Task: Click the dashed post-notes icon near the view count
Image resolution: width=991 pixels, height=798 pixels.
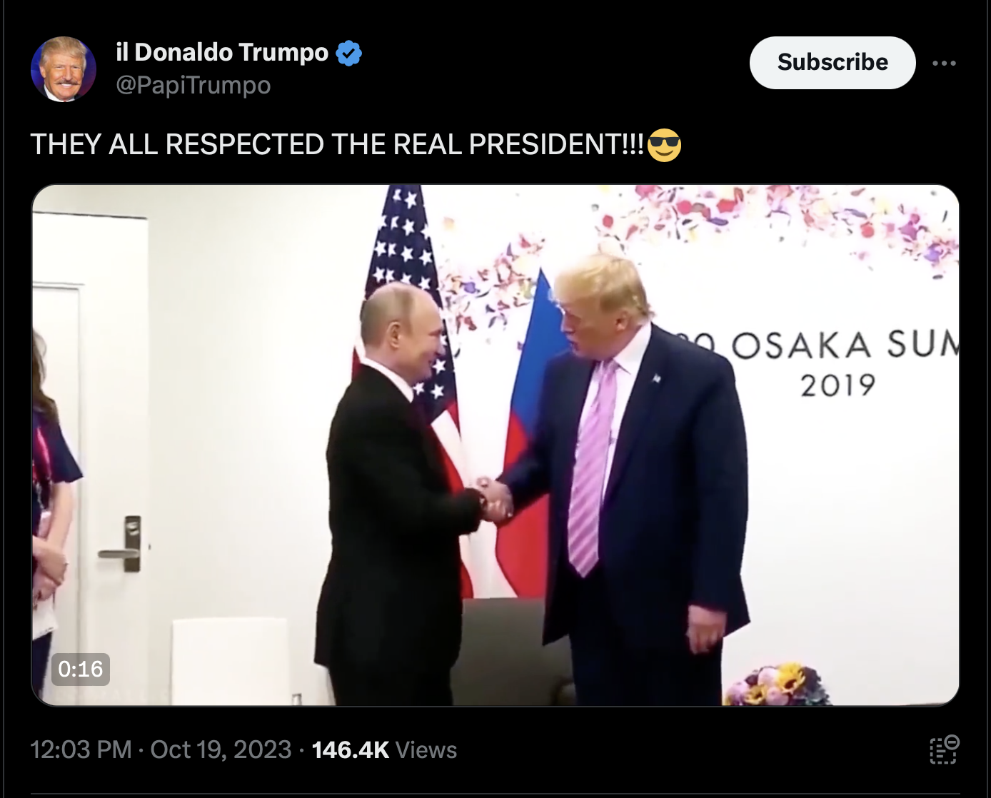Action: point(944,749)
